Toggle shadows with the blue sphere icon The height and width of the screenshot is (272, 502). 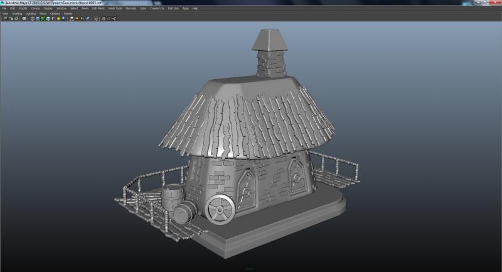[x=63, y=19]
